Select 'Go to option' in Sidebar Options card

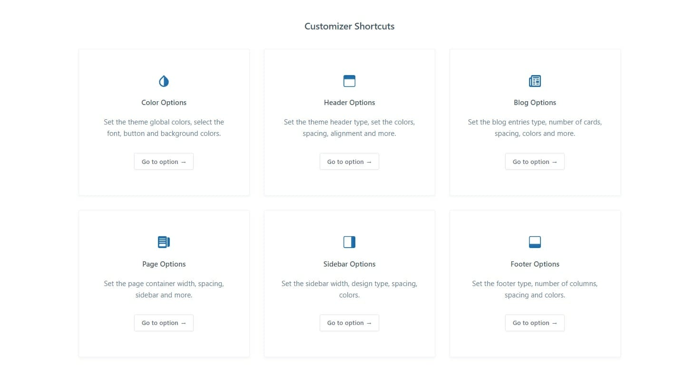(x=349, y=323)
